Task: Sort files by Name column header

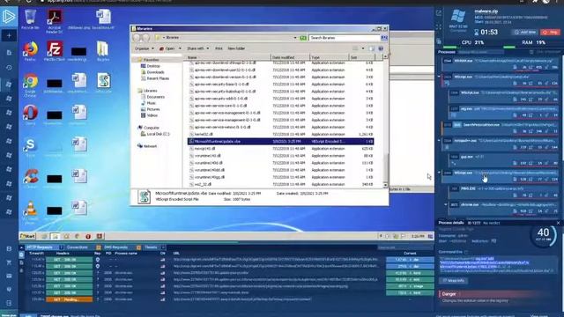Action: pos(228,57)
